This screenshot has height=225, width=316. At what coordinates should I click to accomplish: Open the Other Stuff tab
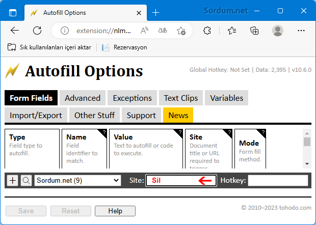[x=94, y=115]
